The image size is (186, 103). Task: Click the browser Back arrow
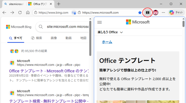pos(4,12)
